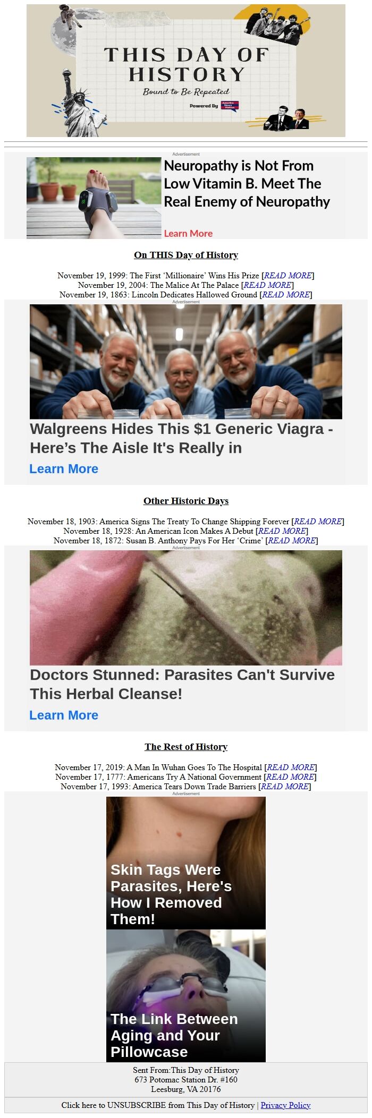Open READ MORE for Lincoln Dedicates Hallowed Ground
The image size is (372, 1118).
[x=286, y=294]
